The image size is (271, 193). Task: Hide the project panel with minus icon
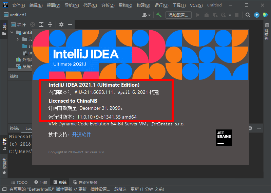pos(70,24)
